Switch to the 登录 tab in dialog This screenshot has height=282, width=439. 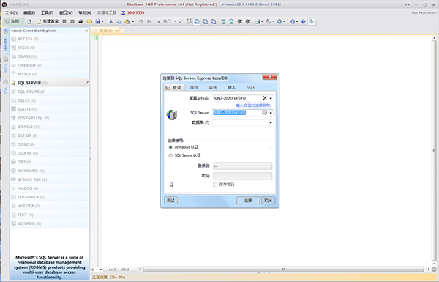point(174,87)
